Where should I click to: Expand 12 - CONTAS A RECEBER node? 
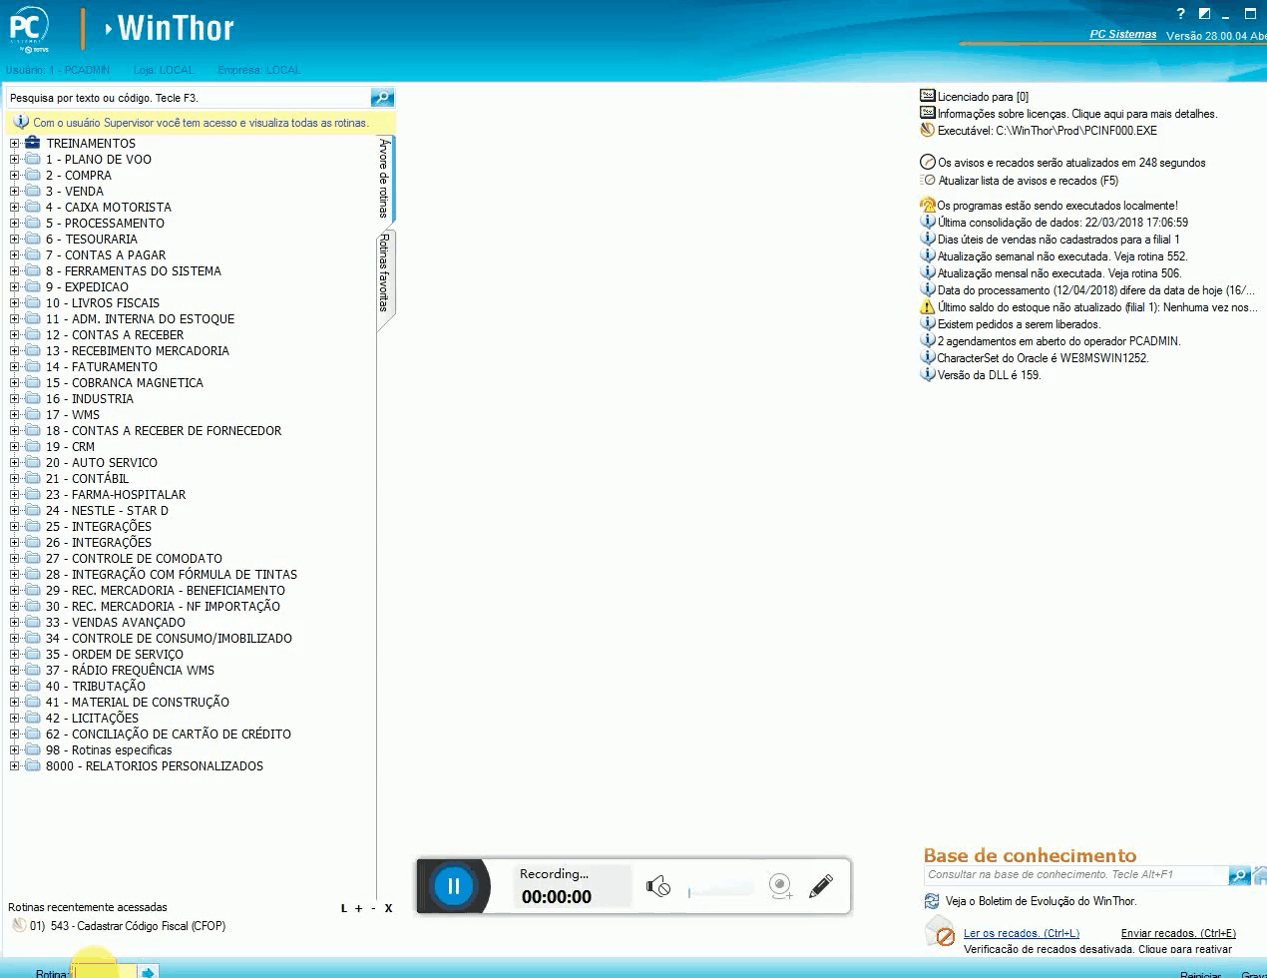click(x=15, y=335)
